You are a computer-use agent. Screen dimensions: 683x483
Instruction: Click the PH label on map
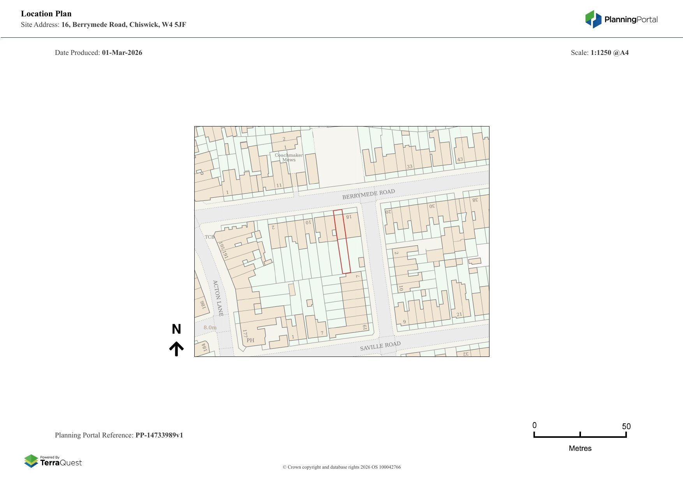point(250,340)
